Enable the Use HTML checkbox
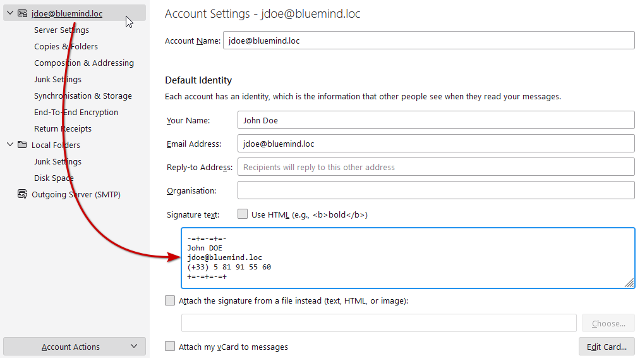Viewport: 640px width, 358px height. [x=243, y=214]
